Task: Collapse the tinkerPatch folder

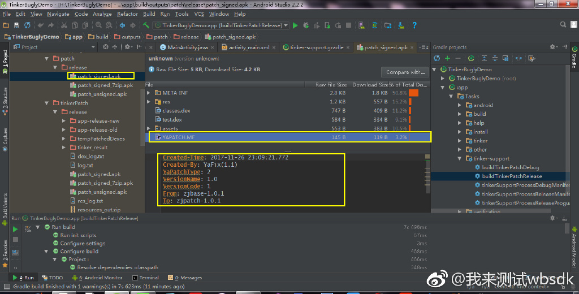Action: coord(46,103)
